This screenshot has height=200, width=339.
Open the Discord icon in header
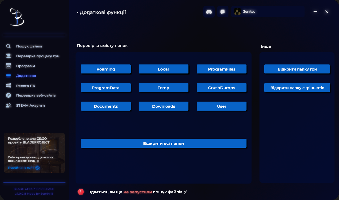pos(209,12)
